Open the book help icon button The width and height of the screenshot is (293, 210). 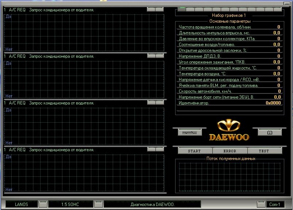tap(270, 133)
